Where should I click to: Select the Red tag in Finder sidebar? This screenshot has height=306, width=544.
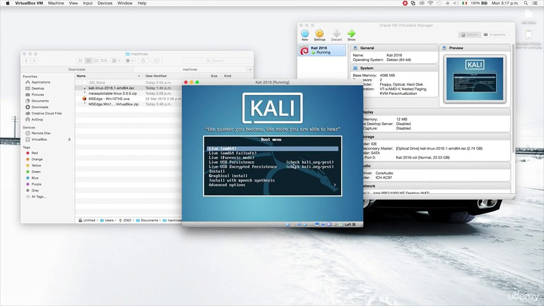click(x=34, y=153)
